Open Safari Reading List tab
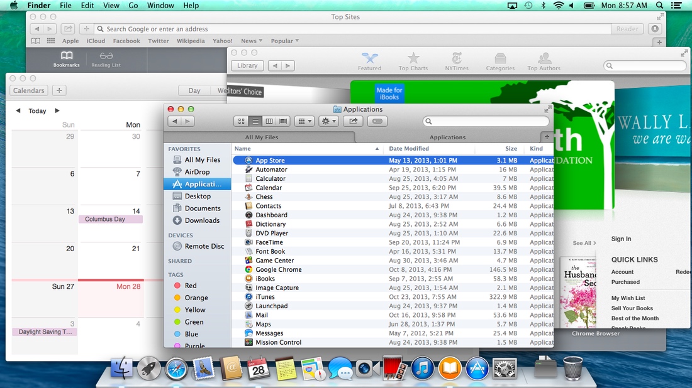The height and width of the screenshot is (388, 692). (x=106, y=59)
